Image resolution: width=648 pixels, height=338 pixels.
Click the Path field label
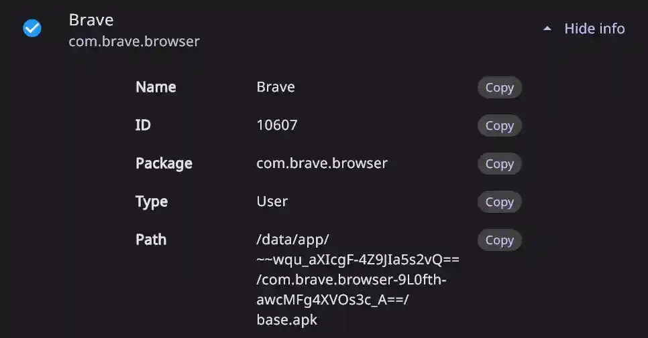[151, 240]
